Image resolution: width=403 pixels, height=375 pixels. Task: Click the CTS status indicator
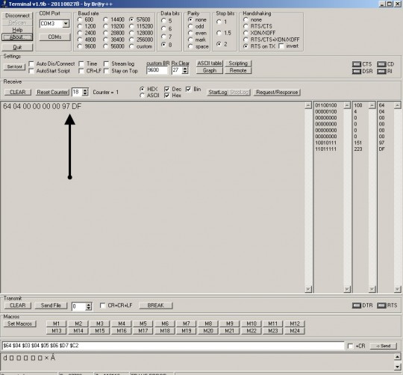click(x=357, y=64)
